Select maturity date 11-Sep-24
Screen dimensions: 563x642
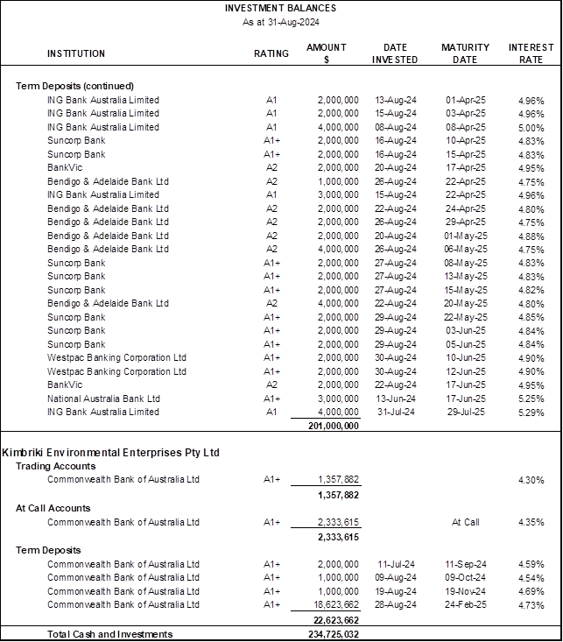[x=466, y=564]
